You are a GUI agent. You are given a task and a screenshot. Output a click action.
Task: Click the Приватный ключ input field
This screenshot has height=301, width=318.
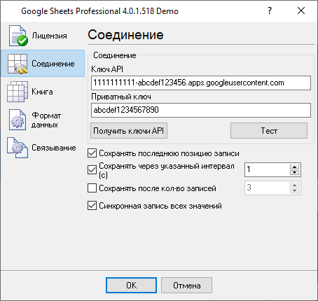(201, 110)
